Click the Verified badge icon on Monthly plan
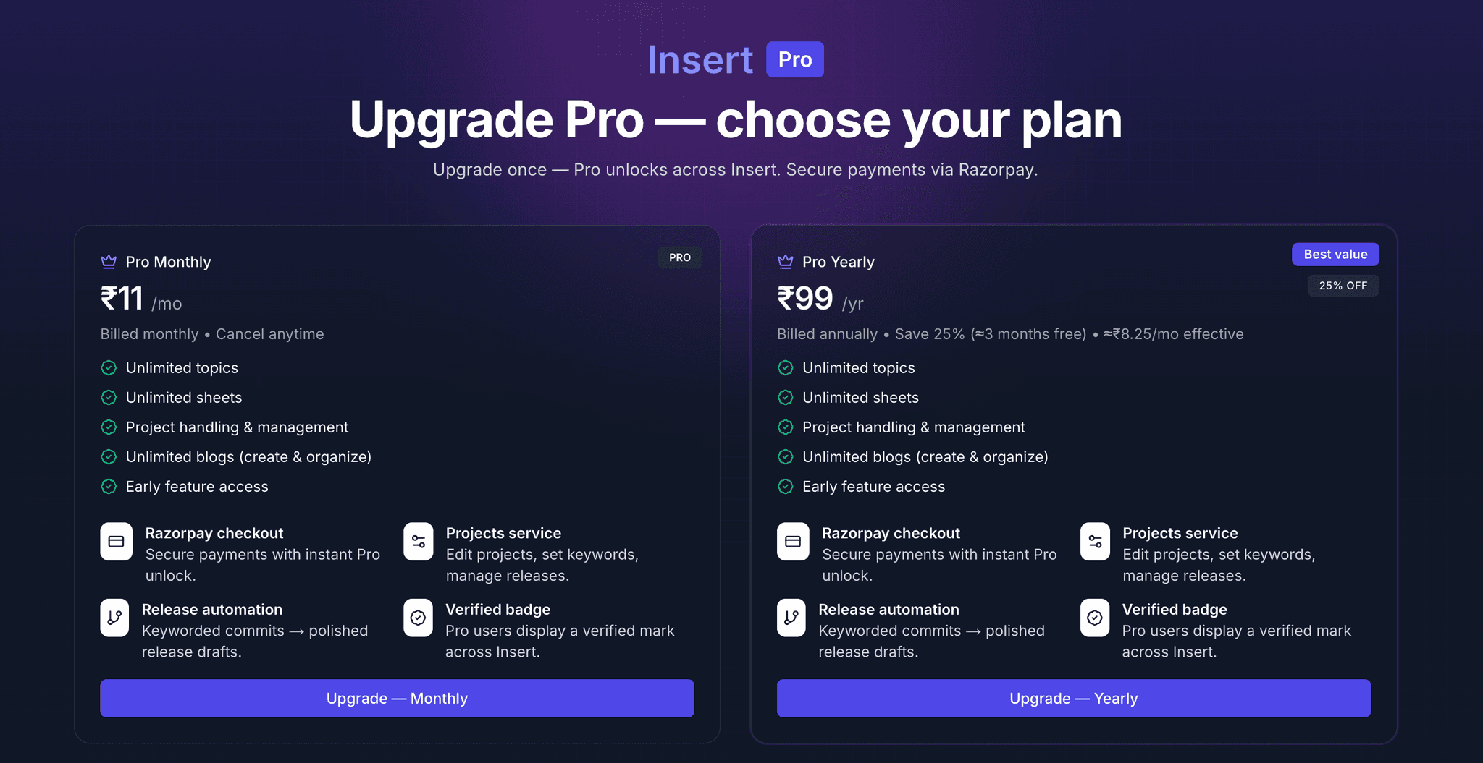 click(418, 618)
